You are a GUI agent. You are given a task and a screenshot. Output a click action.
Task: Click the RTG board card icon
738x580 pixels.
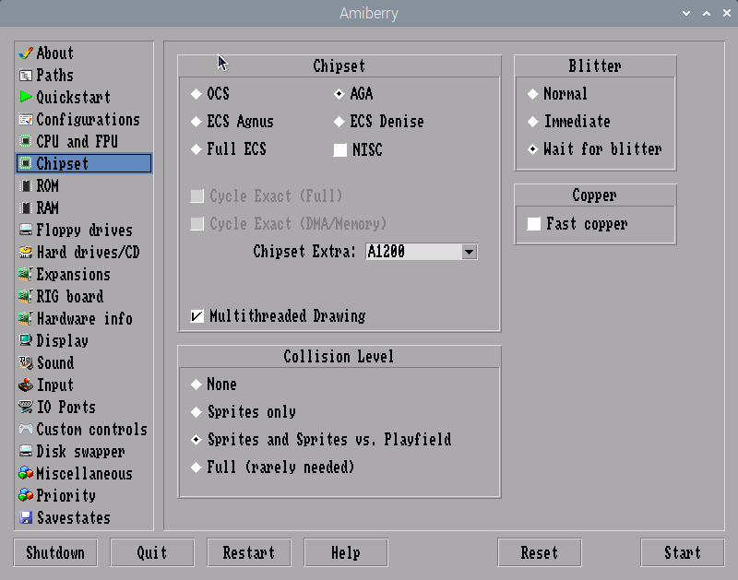26,296
